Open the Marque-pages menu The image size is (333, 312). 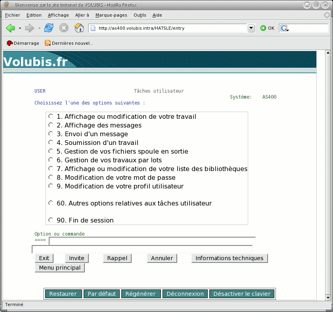pyautogui.click(x=111, y=15)
